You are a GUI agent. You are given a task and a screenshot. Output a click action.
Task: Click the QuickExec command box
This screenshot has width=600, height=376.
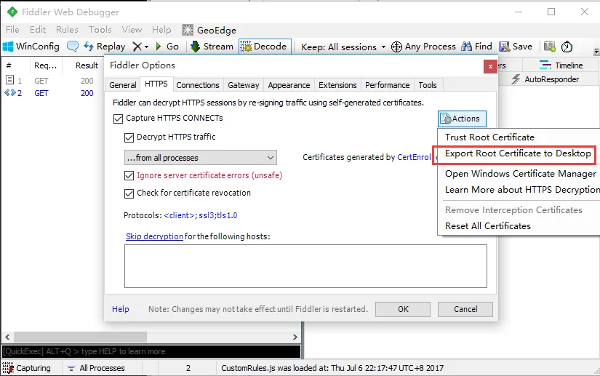[x=151, y=351]
